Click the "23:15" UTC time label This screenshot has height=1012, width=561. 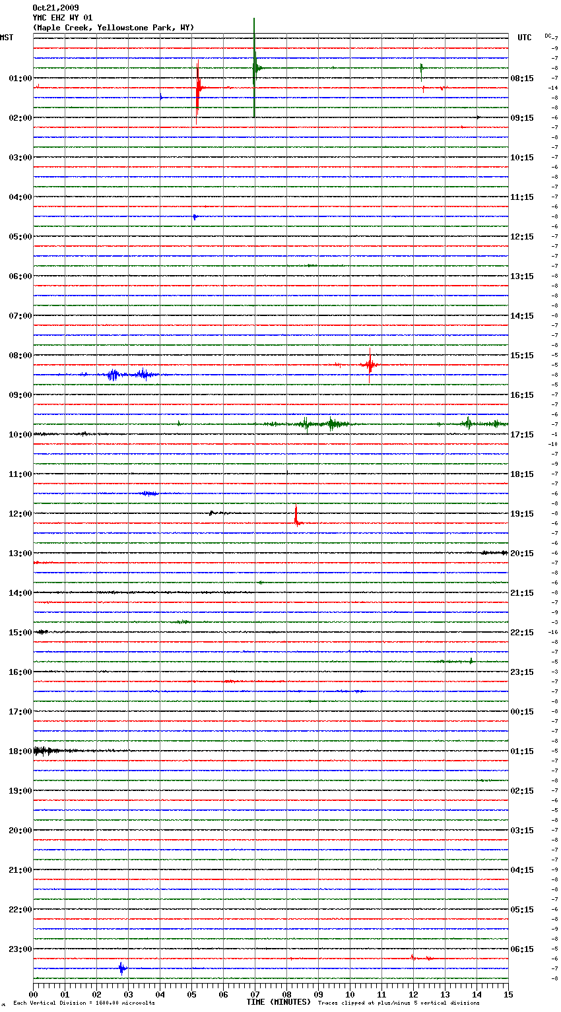(522, 672)
